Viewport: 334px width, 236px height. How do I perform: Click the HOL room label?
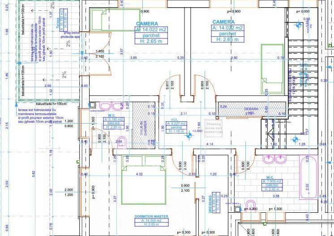(174, 120)
